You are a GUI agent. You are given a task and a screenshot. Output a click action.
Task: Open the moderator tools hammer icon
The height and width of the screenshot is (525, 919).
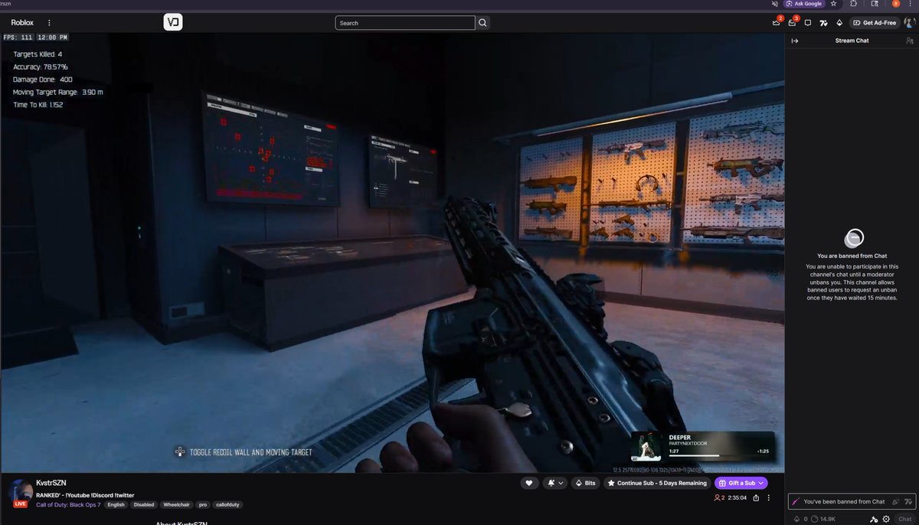click(874, 519)
